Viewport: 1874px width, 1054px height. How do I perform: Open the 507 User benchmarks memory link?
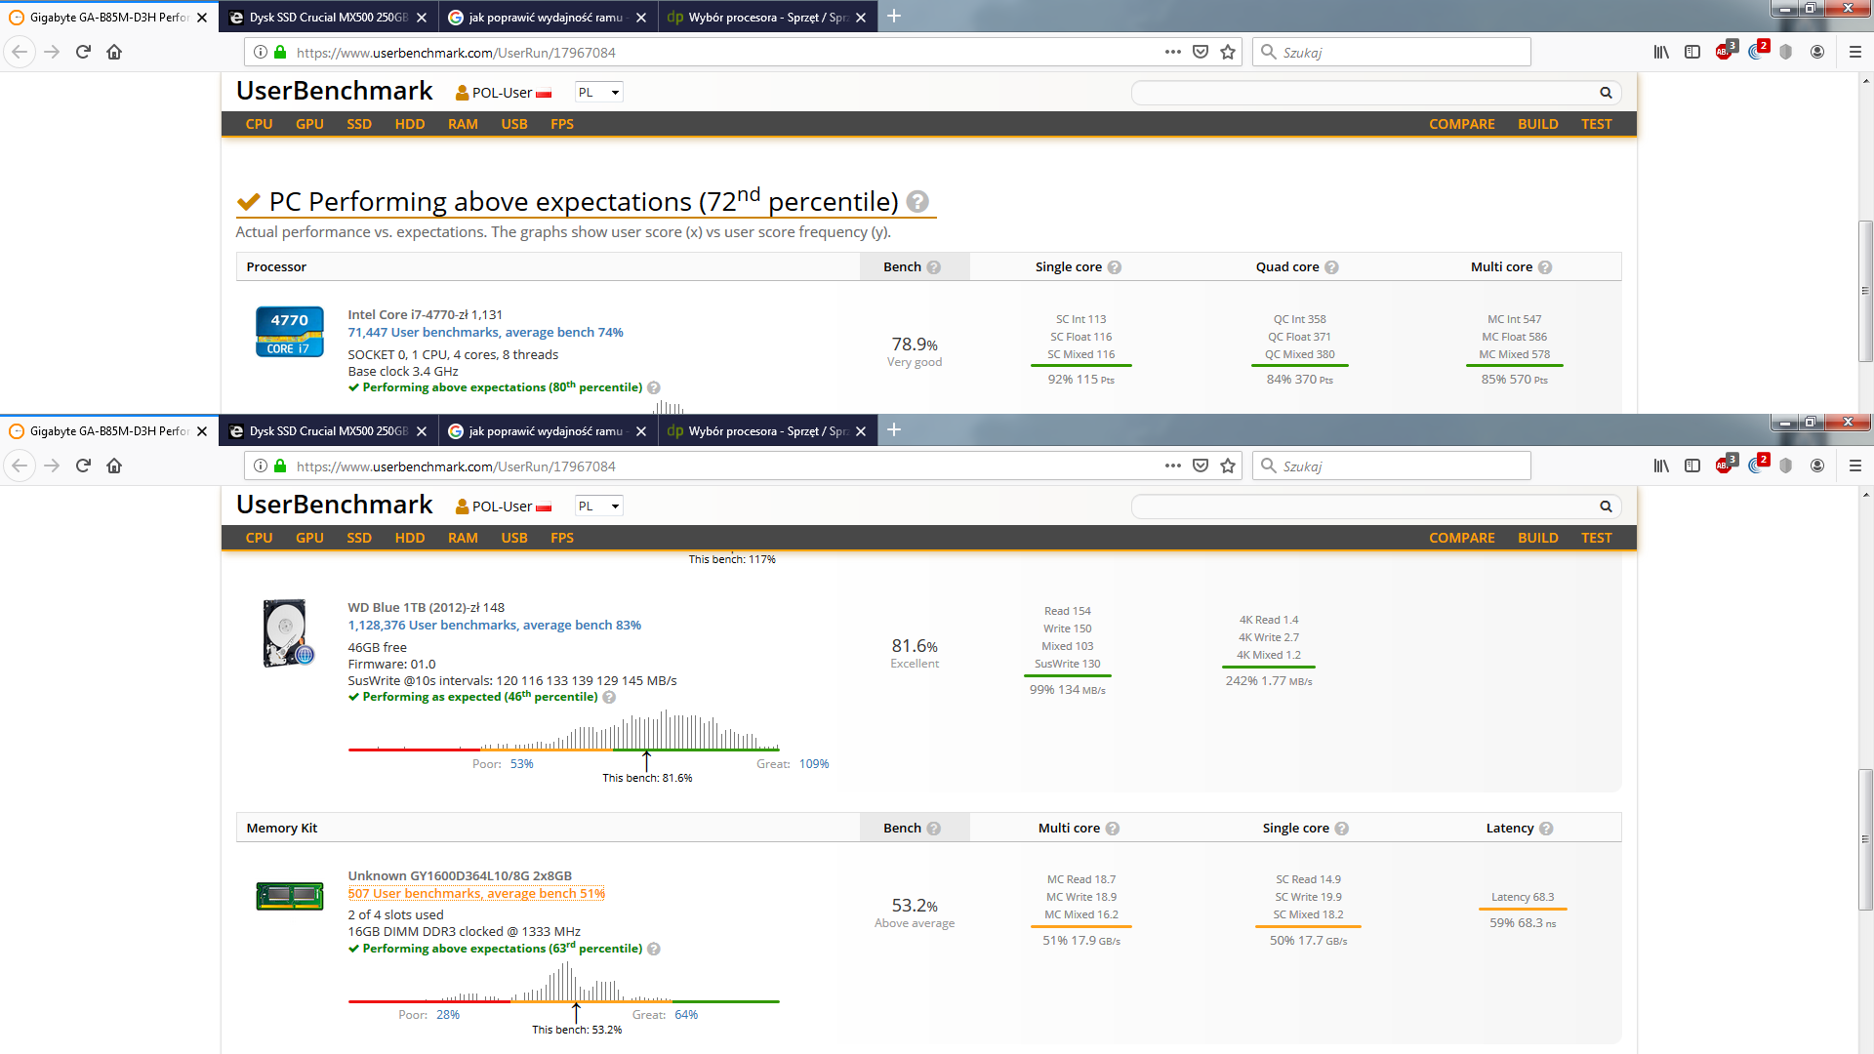click(476, 894)
